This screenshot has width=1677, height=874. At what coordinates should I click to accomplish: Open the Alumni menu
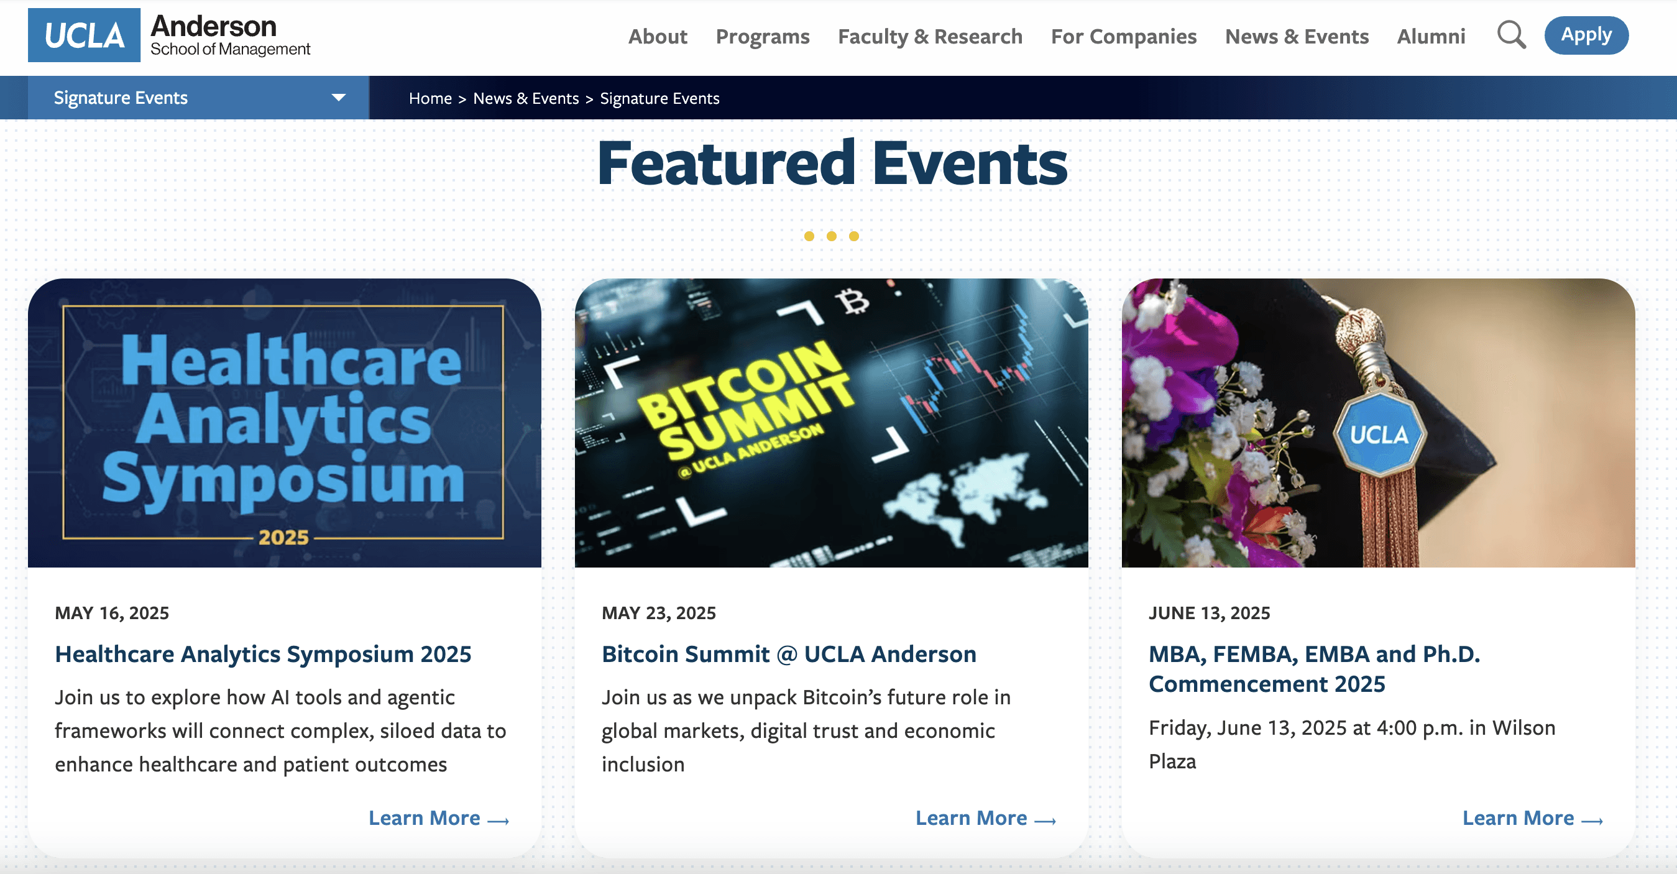pyautogui.click(x=1430, y=37)
